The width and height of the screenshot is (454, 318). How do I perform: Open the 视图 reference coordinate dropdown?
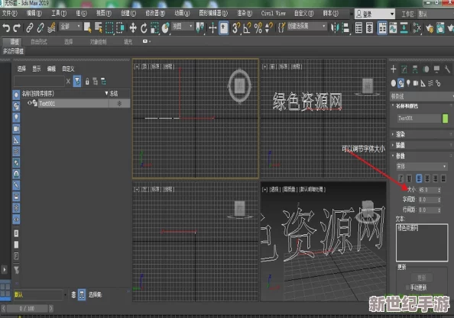183,27
